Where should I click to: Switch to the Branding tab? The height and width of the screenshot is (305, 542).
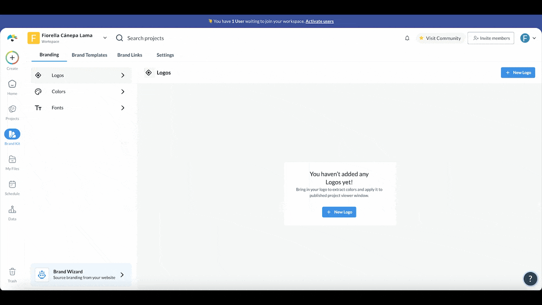point(49,55)
